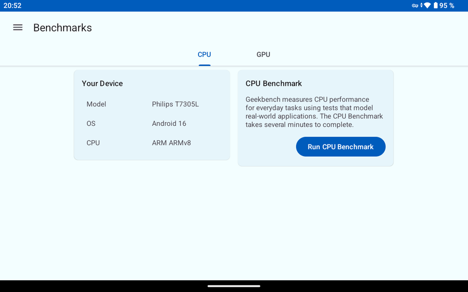Switch to the GPU tab

263,55
